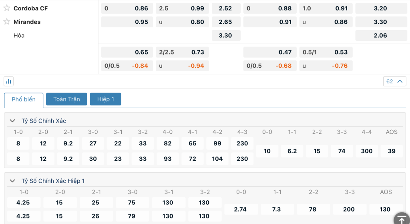
Task: Pick first-half 1-1 odds 7.3
Action: tap(277, 209)
